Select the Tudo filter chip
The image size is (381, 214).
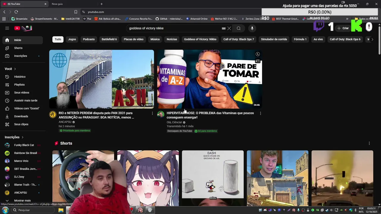[x=58, y=39]
